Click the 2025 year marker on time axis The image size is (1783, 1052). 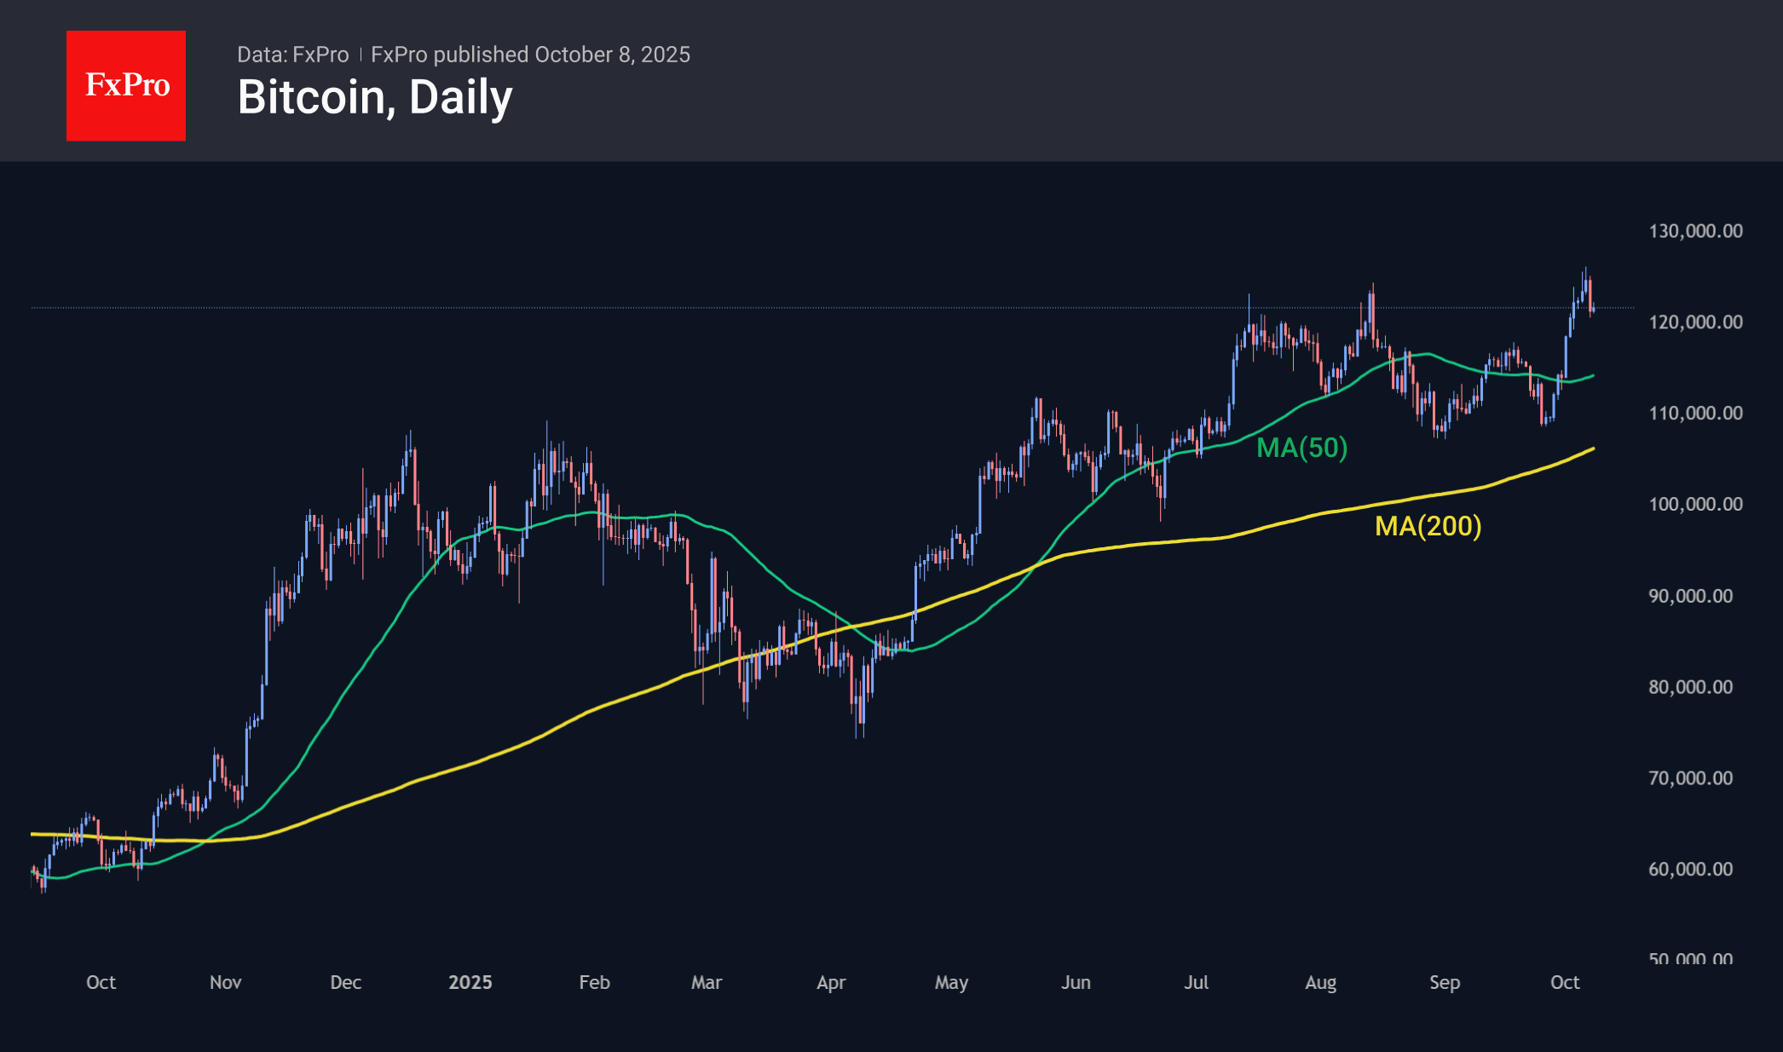click(x=470, y=982)
